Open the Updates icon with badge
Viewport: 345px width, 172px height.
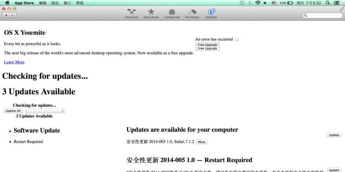click(x=211, y=14)
